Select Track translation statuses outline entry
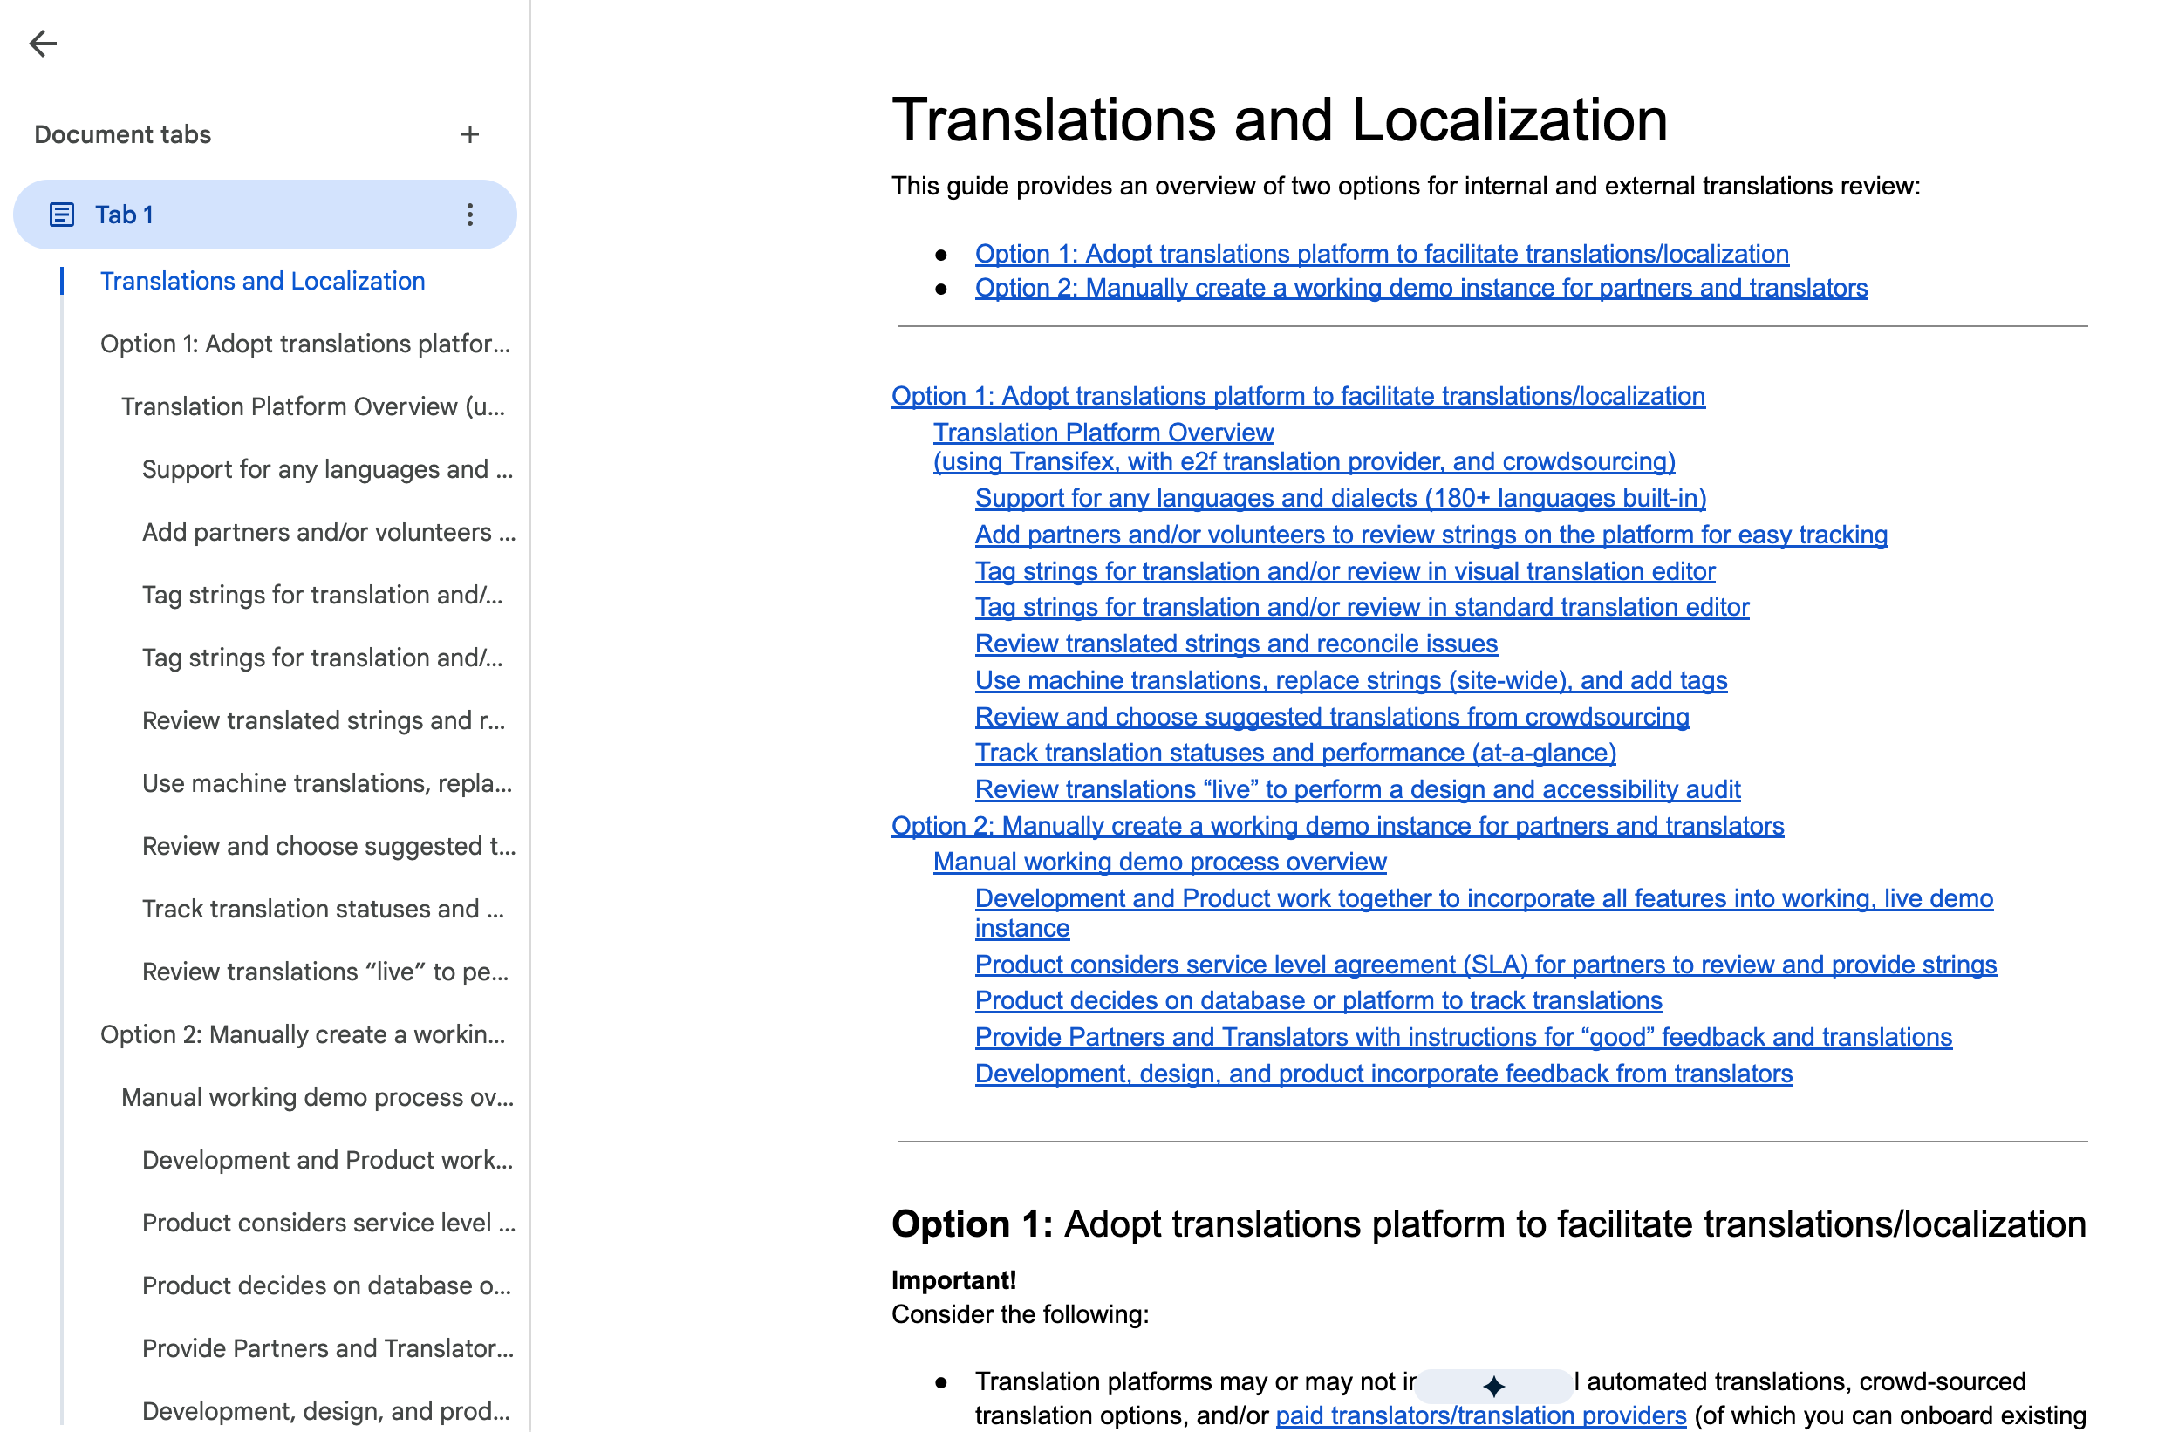The image size is (2165, 1432). (324, 909)
